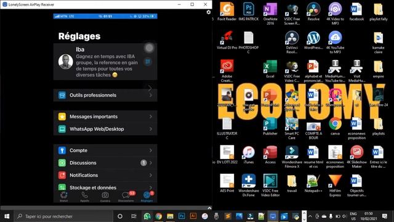Open Chrome from the taskbar
Viewport: 394px width, 222px height.
coord(158,216)
